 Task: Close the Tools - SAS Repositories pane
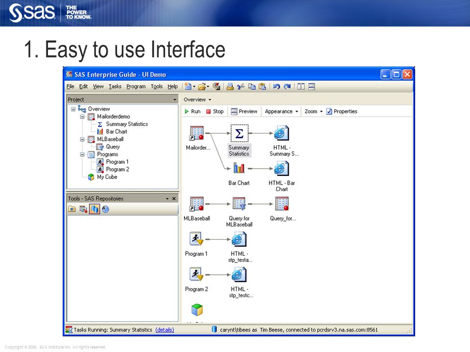[x=174, y=198]
